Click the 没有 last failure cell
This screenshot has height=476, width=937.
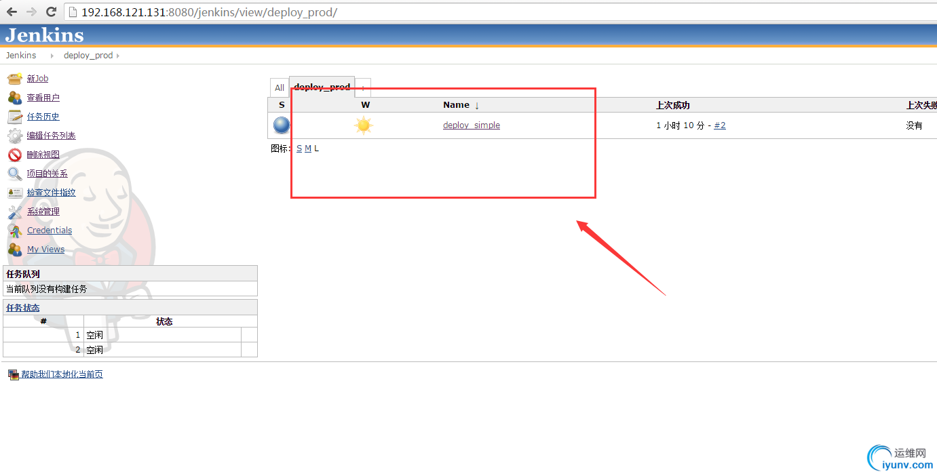click(x=915, y=125)
